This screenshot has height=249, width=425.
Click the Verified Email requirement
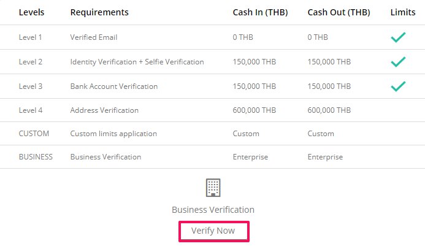[x=94, y=37]
